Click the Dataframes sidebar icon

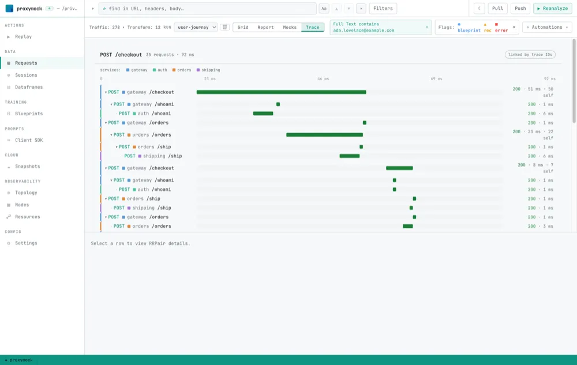tap(9, 87)
